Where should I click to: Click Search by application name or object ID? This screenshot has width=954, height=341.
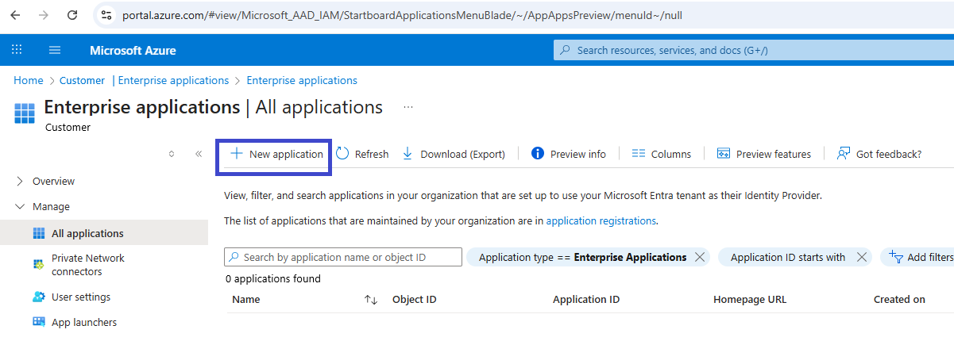pos(343,257)
